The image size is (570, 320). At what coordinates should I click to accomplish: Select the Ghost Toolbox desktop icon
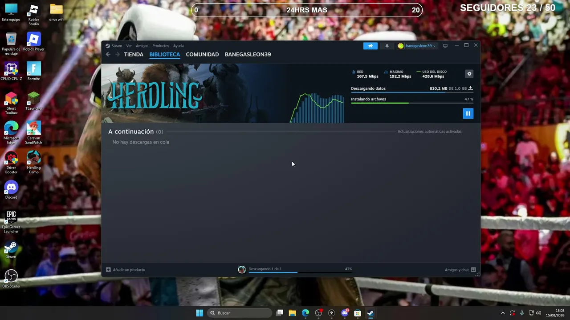pos(11,104)
